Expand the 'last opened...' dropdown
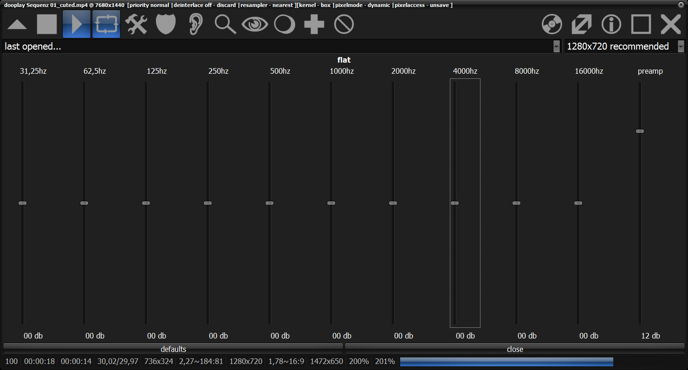The height and width of the screenshot is (370, 688). click(556, 46)
